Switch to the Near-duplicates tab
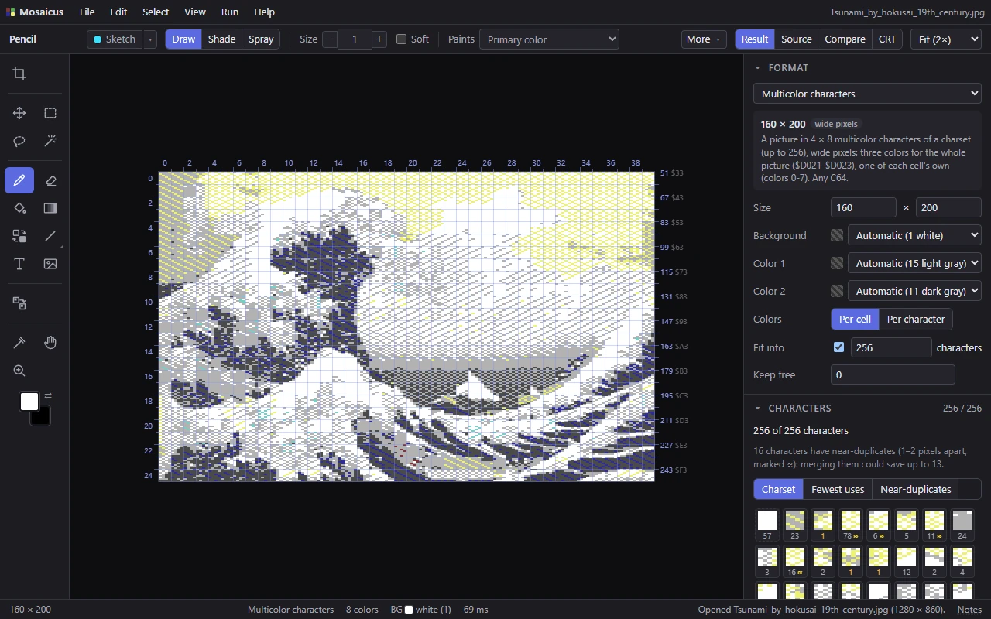Screen dimensions: 991x619 point(915,490)
